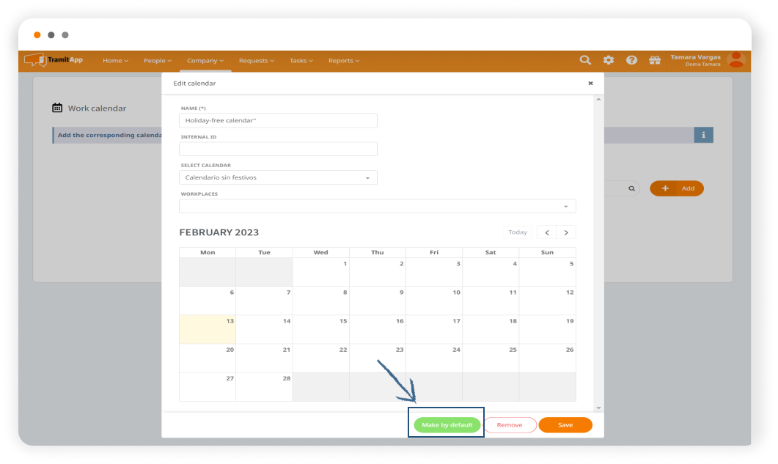Save the calendar changes
The width and height of the screenshot is (778, 464).
pos(565,425)
